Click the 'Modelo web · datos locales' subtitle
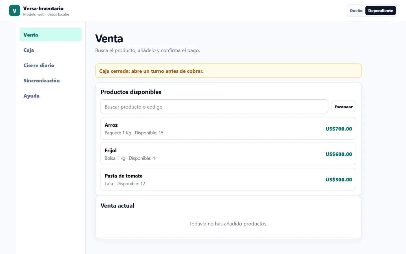Screen dimensions: 406x254 pos(46,14)
